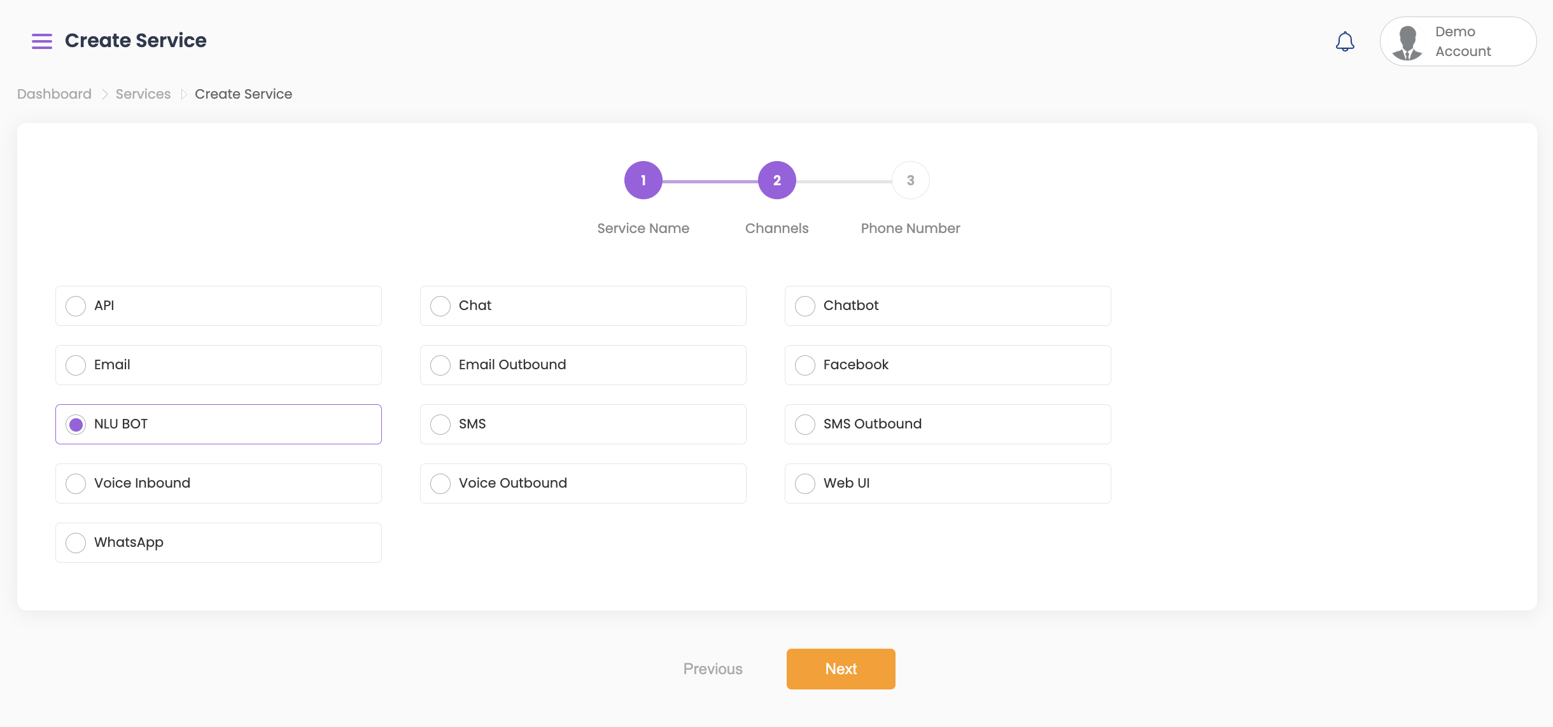This screenshot has height=727, width=1553.
Task: Click step 2 Channels circle
Action: [x=776, y=180]
